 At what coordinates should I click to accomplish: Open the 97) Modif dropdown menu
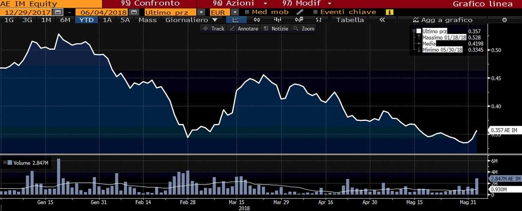tap(307, 3)
